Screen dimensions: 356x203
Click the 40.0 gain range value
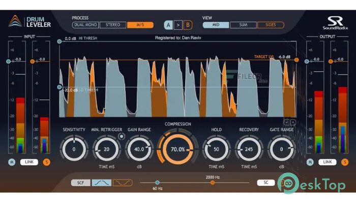click(139, 149)
